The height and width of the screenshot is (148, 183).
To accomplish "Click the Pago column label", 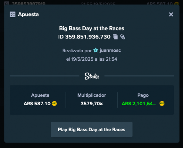I will (143, 95).
